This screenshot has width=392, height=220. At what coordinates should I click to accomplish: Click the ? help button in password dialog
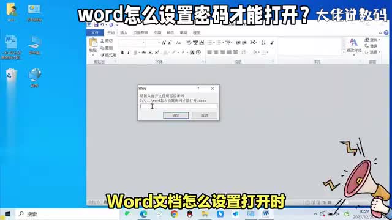tap(198, 89)
